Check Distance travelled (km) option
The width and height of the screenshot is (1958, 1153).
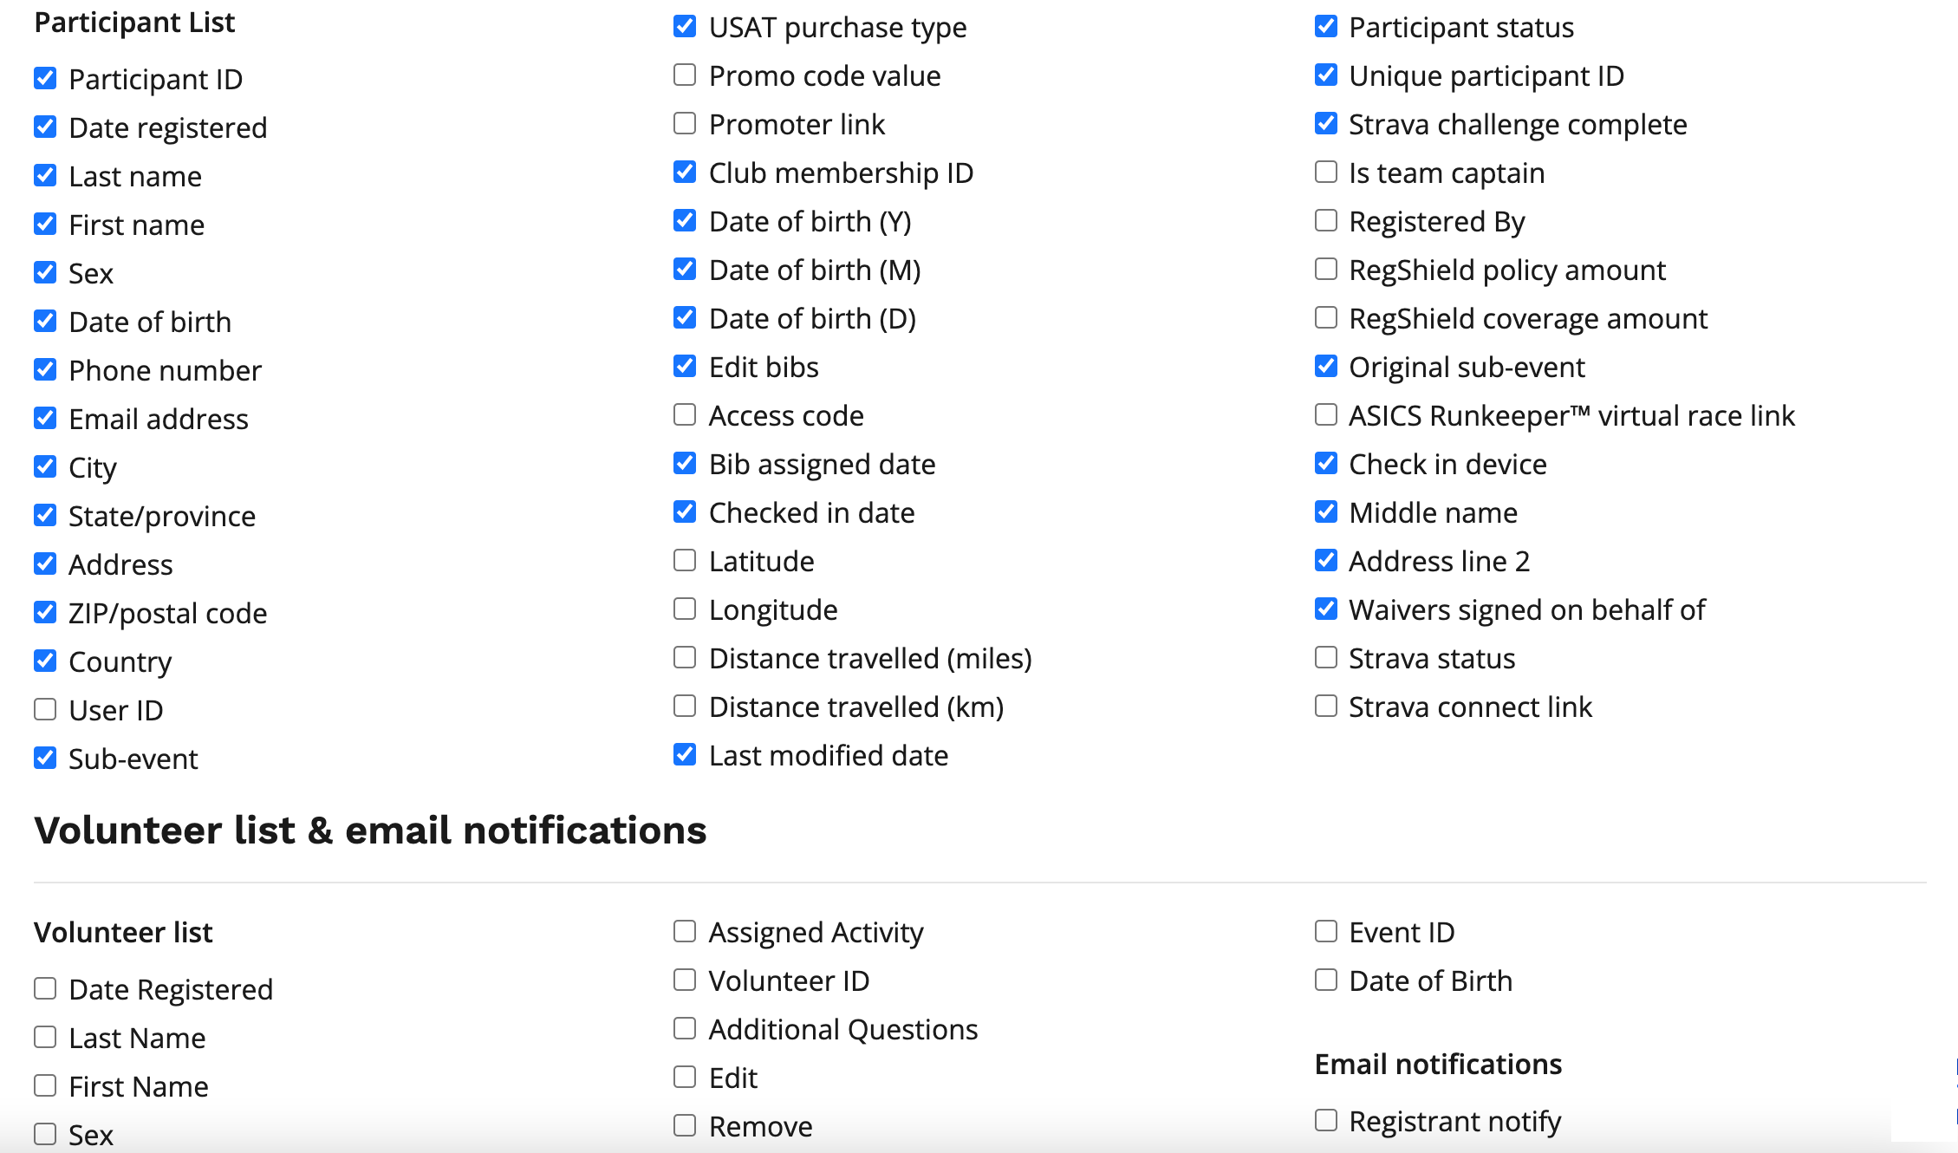685,707
